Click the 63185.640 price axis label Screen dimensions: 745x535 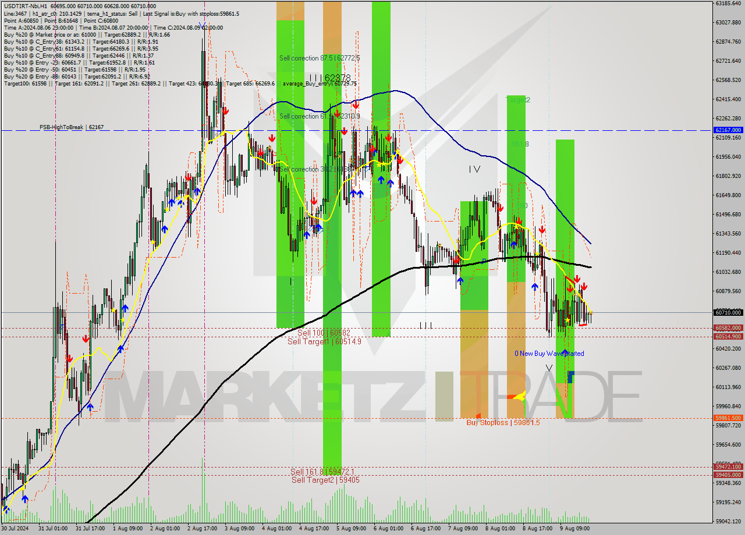click(x=728, y=3)
